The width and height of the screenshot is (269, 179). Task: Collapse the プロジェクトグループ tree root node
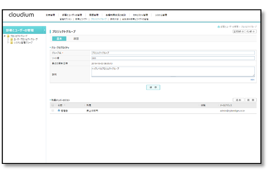point(5,36)
